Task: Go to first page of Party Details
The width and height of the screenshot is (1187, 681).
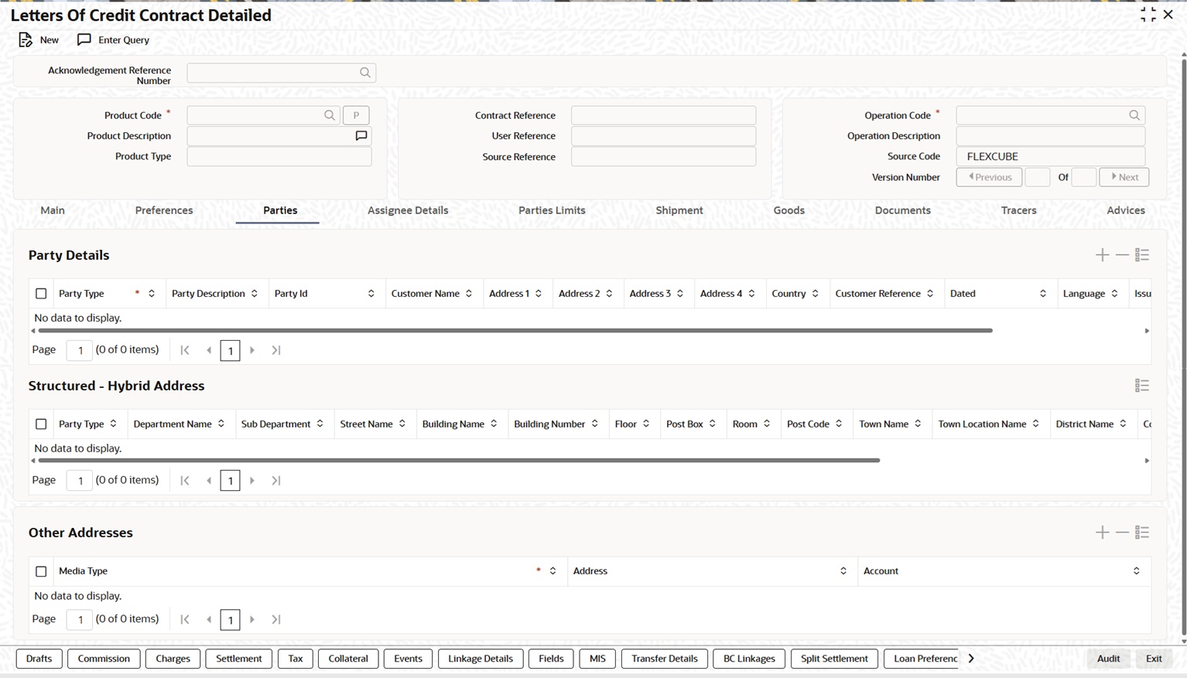Action: click(x=185, y=350)
